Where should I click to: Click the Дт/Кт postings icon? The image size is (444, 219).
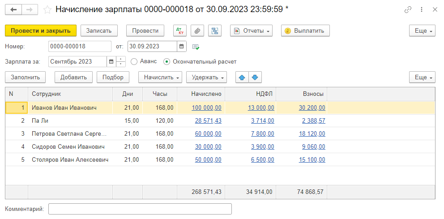pyautogui.click(x=180, y=30)
